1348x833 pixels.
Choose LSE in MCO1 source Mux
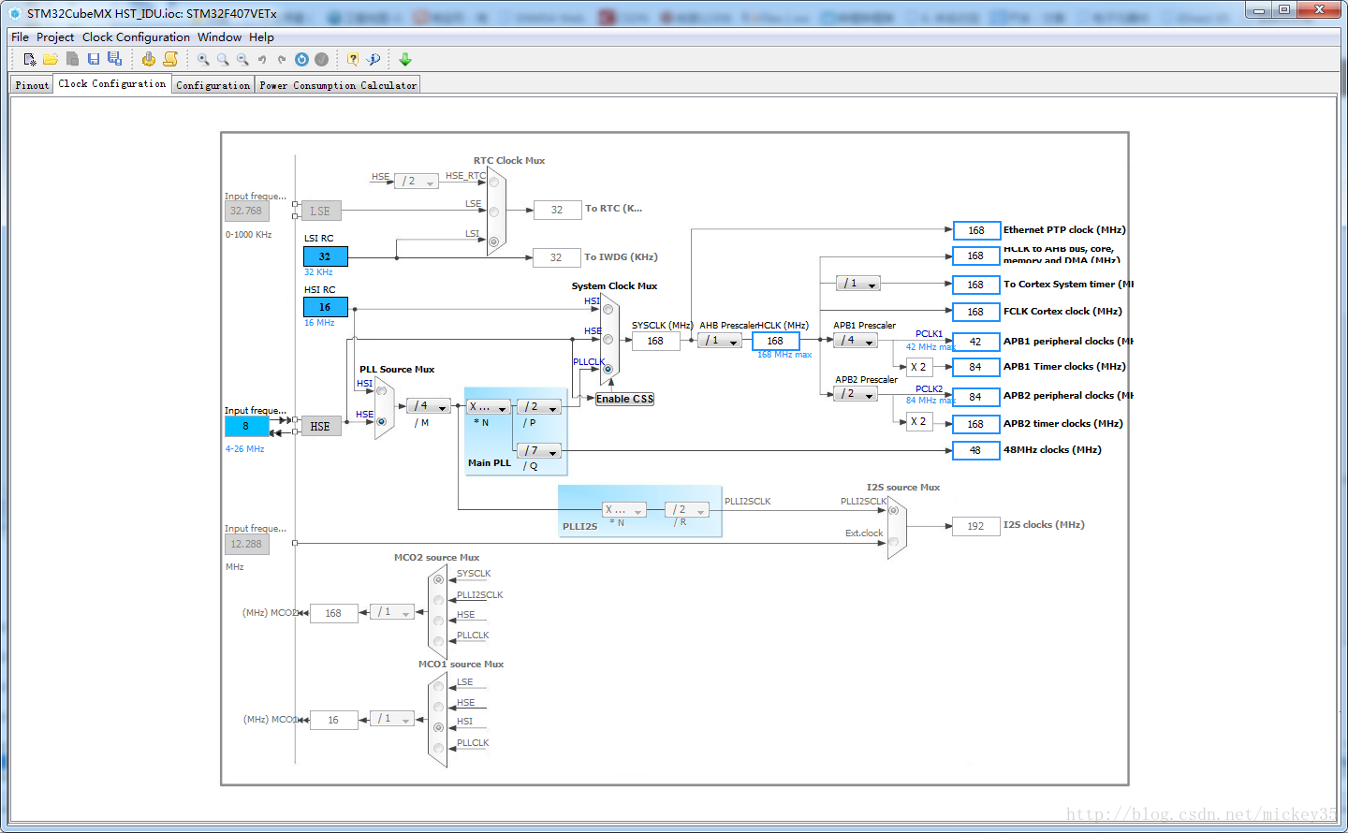click(x=438, y=688)
